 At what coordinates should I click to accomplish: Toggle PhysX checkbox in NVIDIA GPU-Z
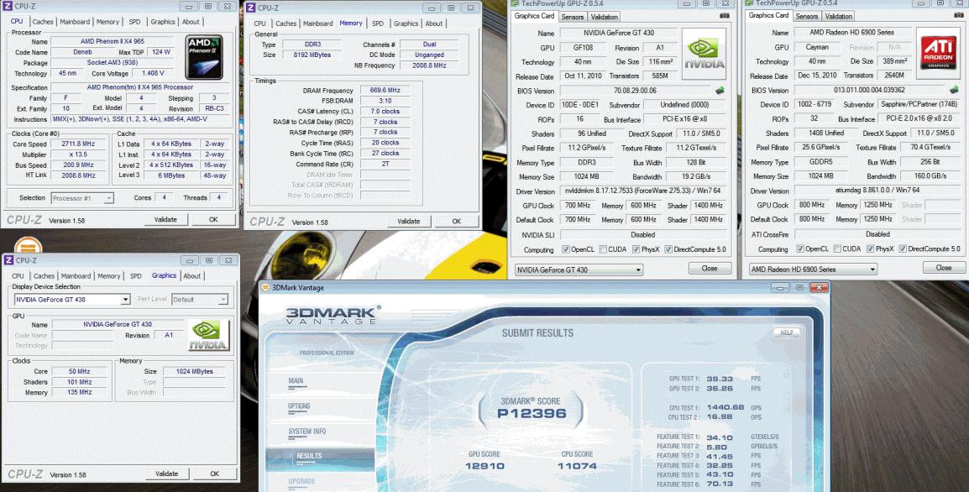(636, 249)
